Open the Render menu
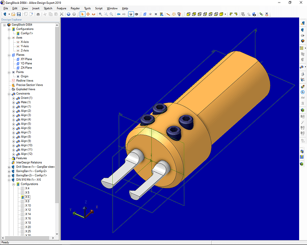The image size is (307, 245). pos(75,8)
